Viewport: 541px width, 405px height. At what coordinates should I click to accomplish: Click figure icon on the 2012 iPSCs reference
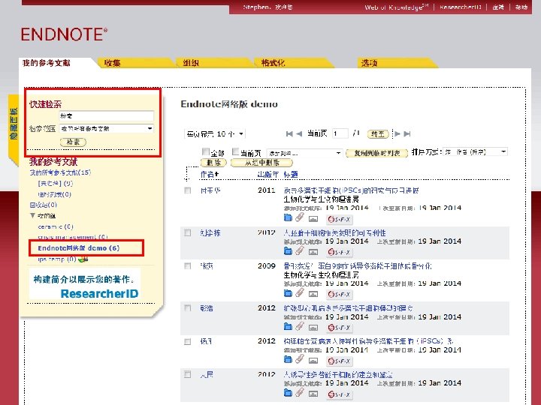coord(313,361)
